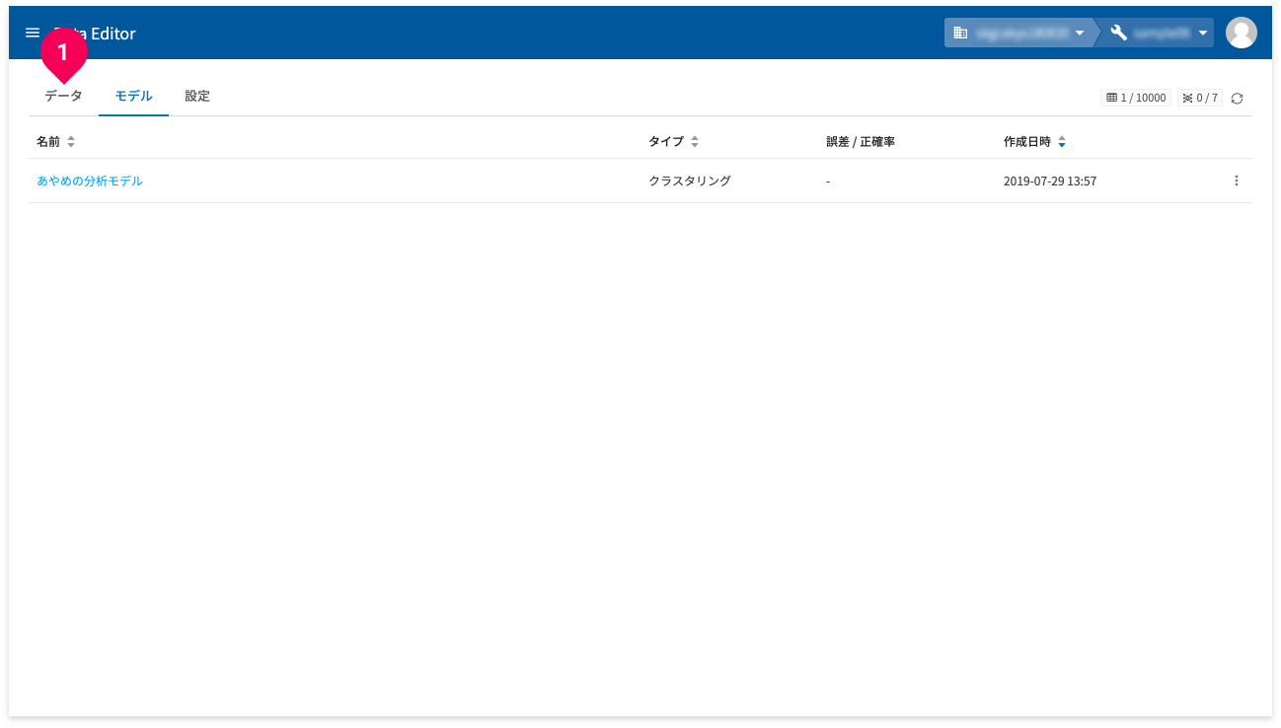1281x728 pixels.
Task: Sort the list by 名前 column
Action: click(55, 142)
